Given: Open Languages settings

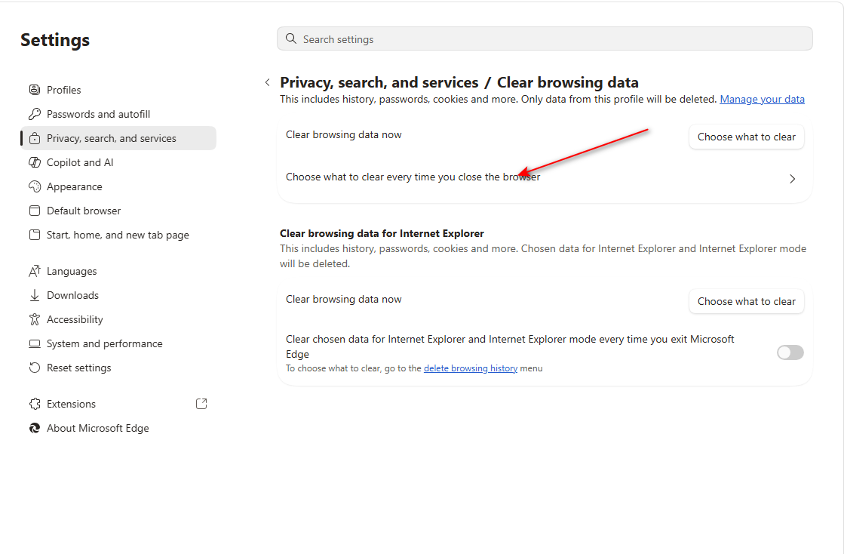Looking at the screenshot, I should click(118, 272).
